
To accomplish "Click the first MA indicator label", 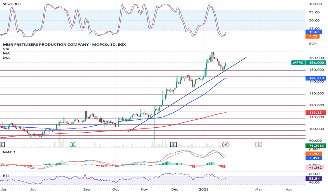I will [x=6, y=53].
